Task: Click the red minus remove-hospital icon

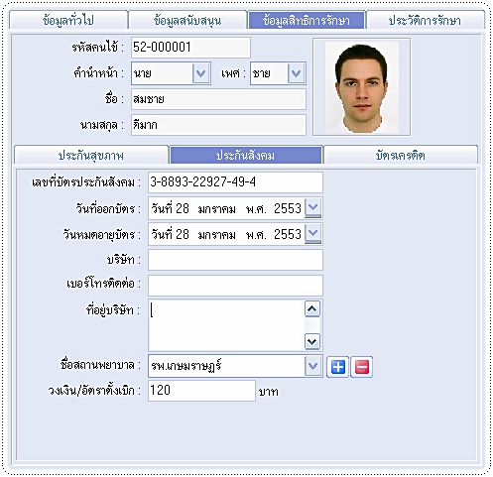Action: coord(361,367)
